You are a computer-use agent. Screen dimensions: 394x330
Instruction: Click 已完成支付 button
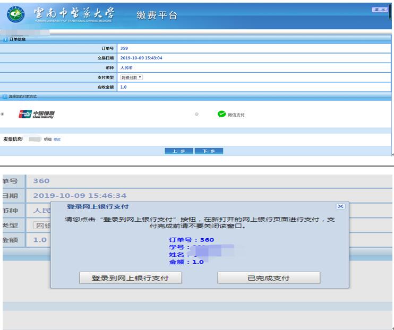269,278
